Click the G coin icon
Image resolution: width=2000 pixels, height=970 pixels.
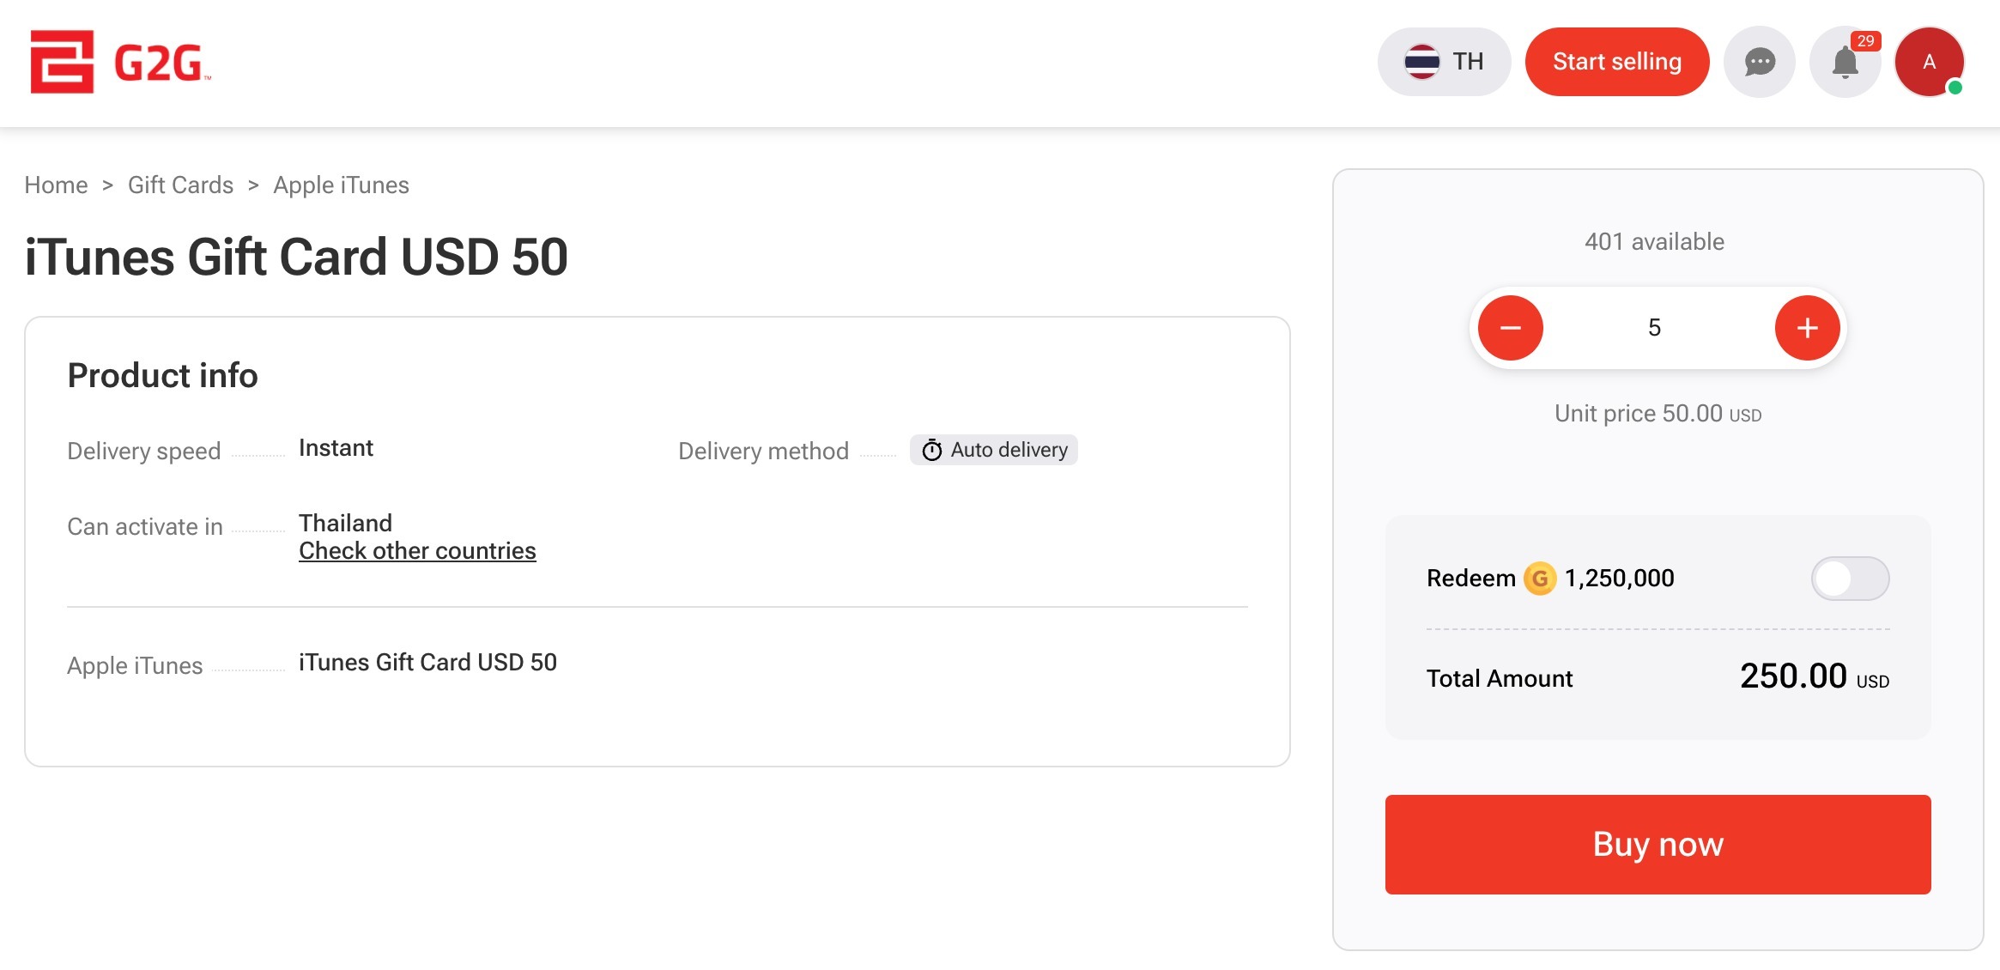pos(1540,579)
